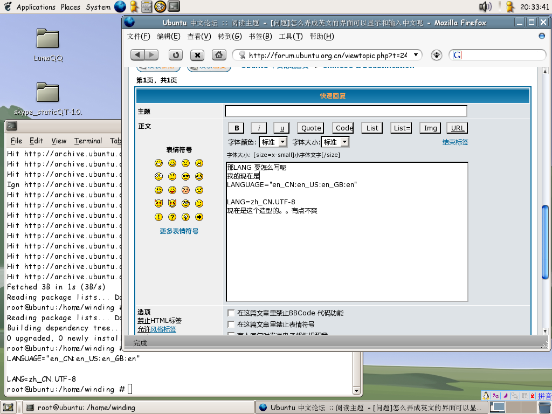This screenshot has height=414, width=552.
Task: Insert the exclamation mark emoticon
Action: tap(159, 217)
